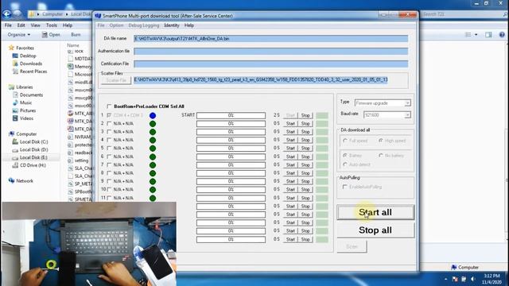
Task: Tick the N/A + N/A checkbox in row 2
Action: pos(109,124)
